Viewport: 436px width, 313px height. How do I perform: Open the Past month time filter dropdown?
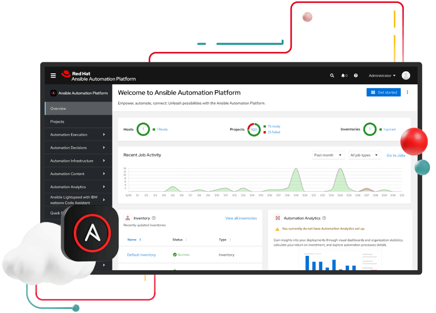328,155
